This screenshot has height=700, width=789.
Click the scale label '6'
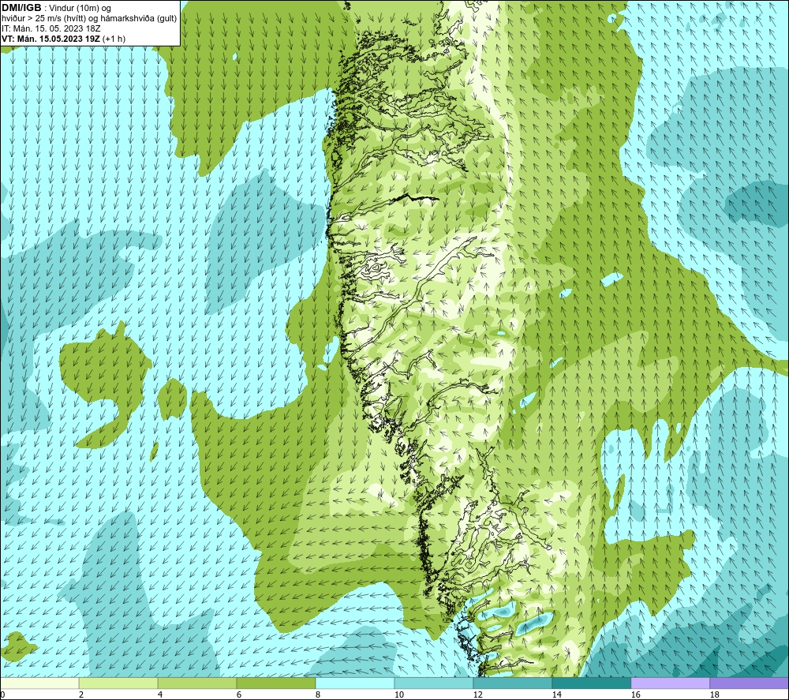click(x=239, y=695)
